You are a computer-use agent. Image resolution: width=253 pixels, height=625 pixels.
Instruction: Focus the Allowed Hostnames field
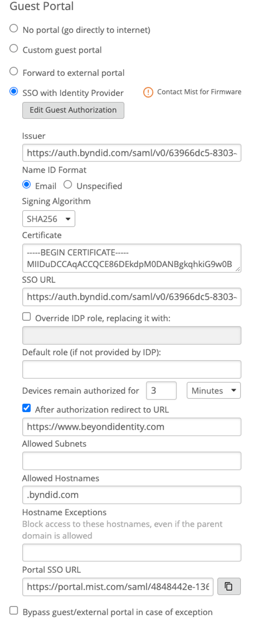click(132, 494)
